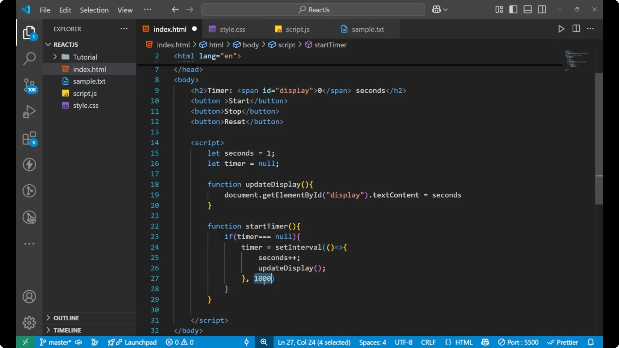The height and width of the screenshot is (348, 619).
Task: Switch to the style.css tab
Action: tap(232, 29)
